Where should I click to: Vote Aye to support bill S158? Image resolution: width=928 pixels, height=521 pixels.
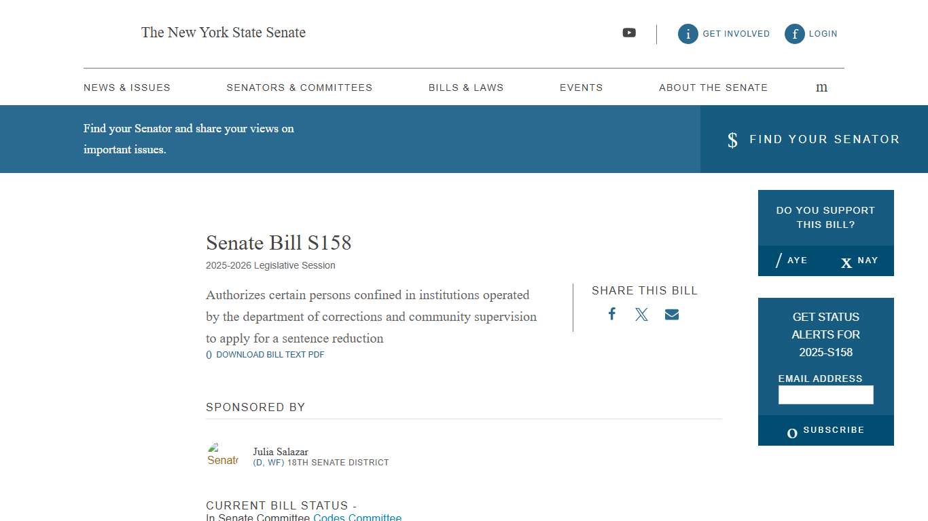click(x=791, y=260)
